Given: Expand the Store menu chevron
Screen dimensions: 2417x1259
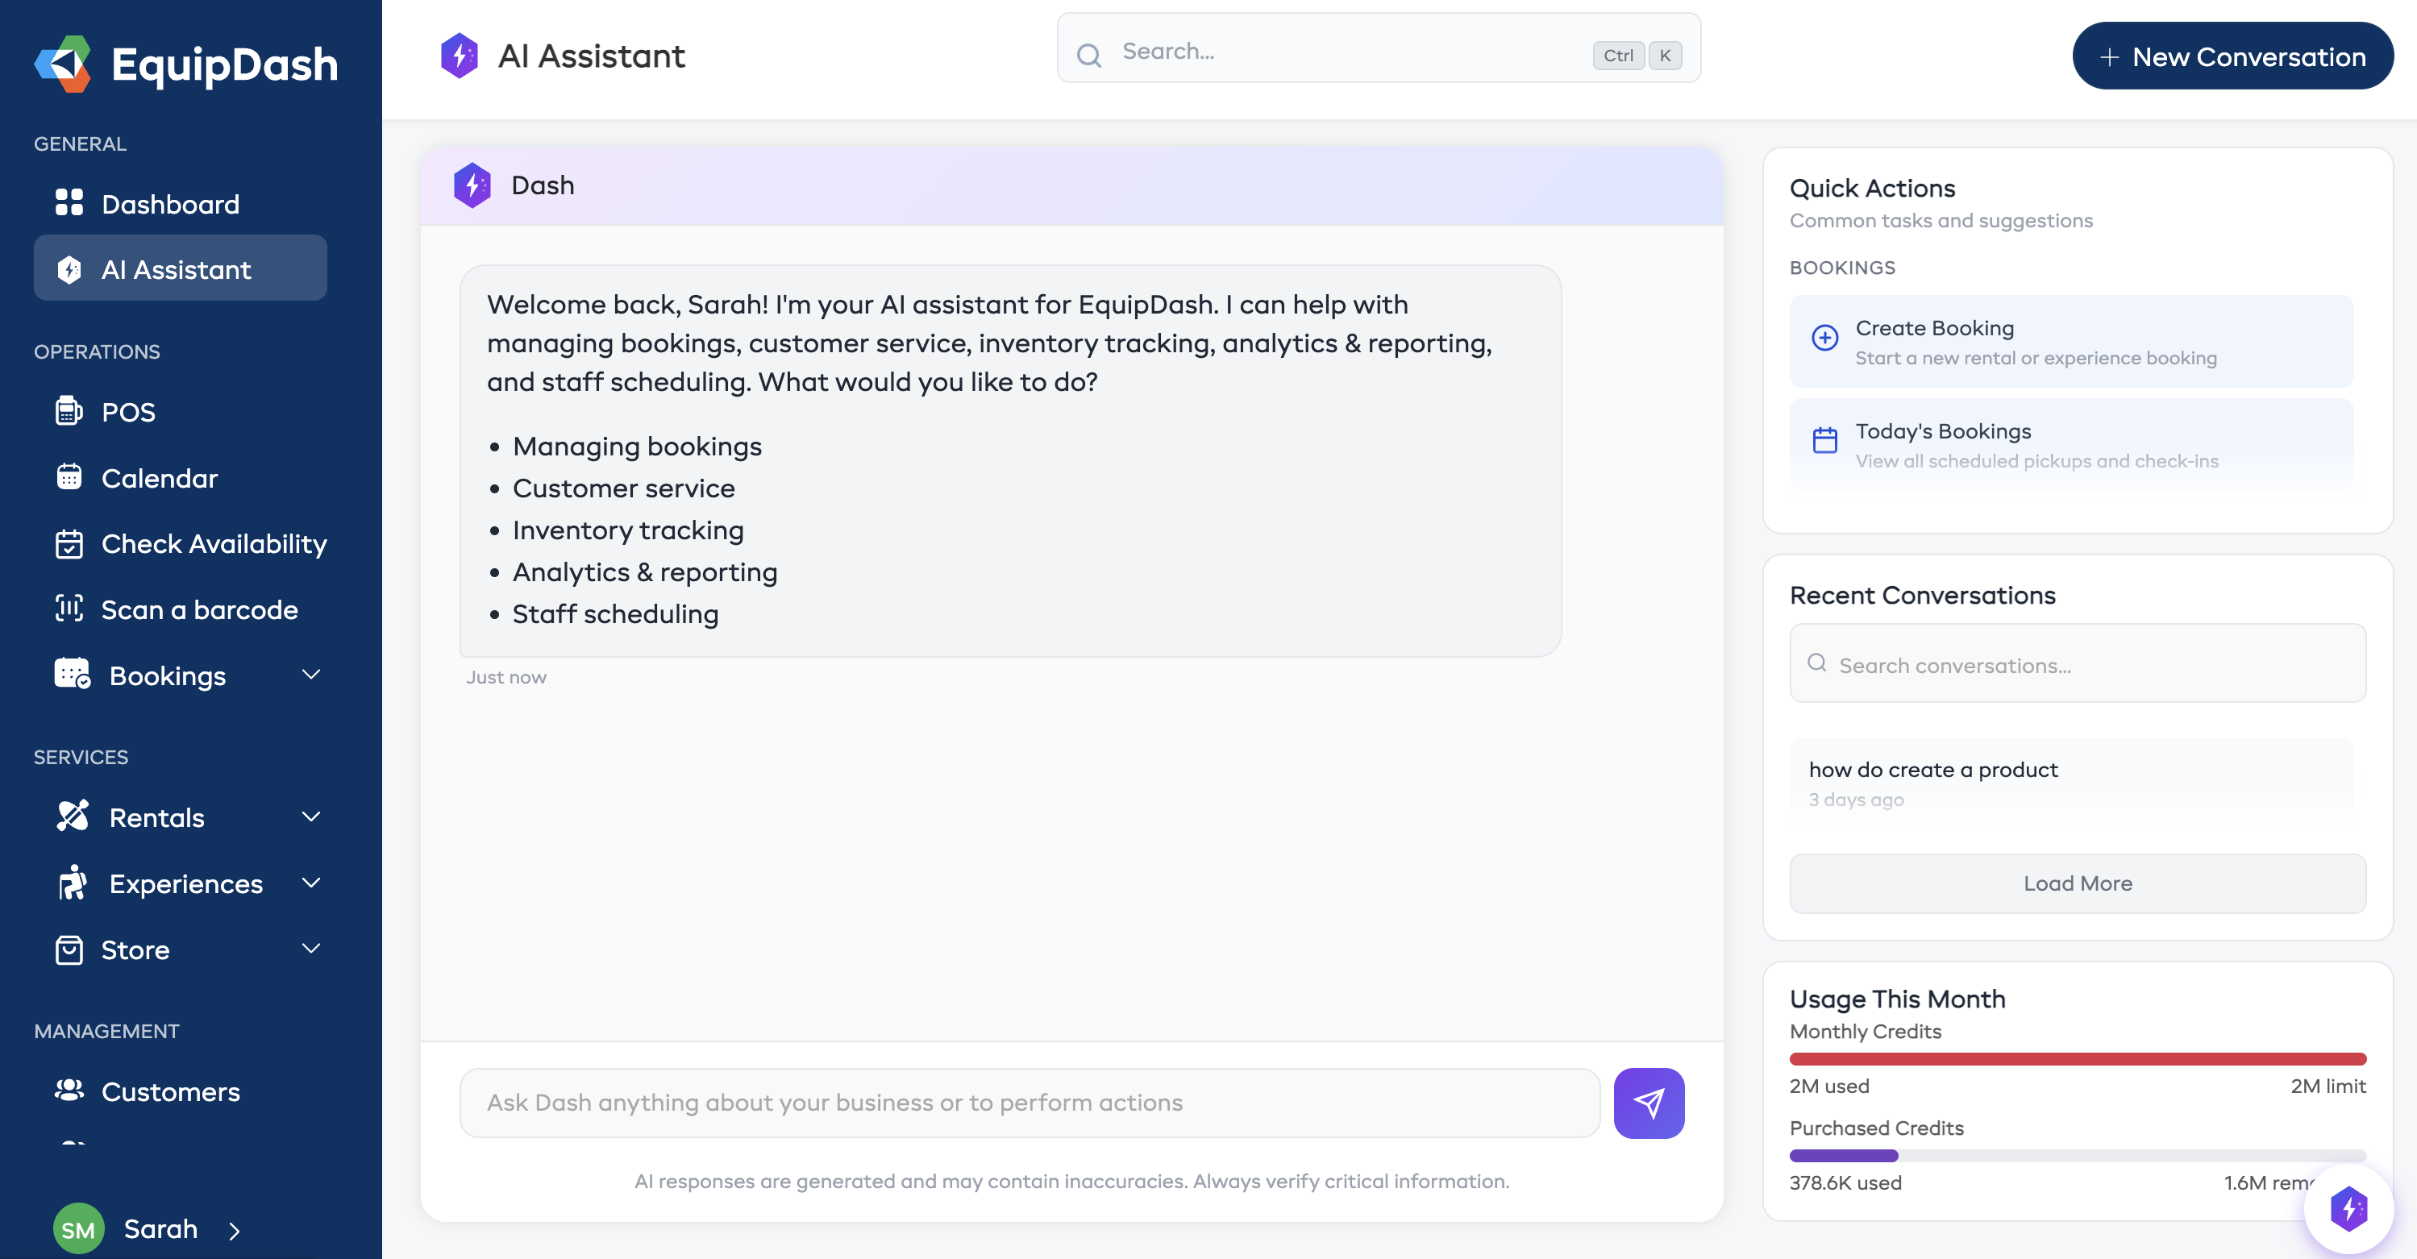Looking at the screenshot, I should click(x=310, y=949).
